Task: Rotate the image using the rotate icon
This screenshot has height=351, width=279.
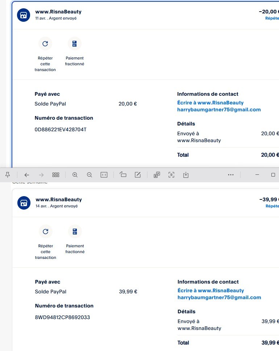Action: click(123, 175)
